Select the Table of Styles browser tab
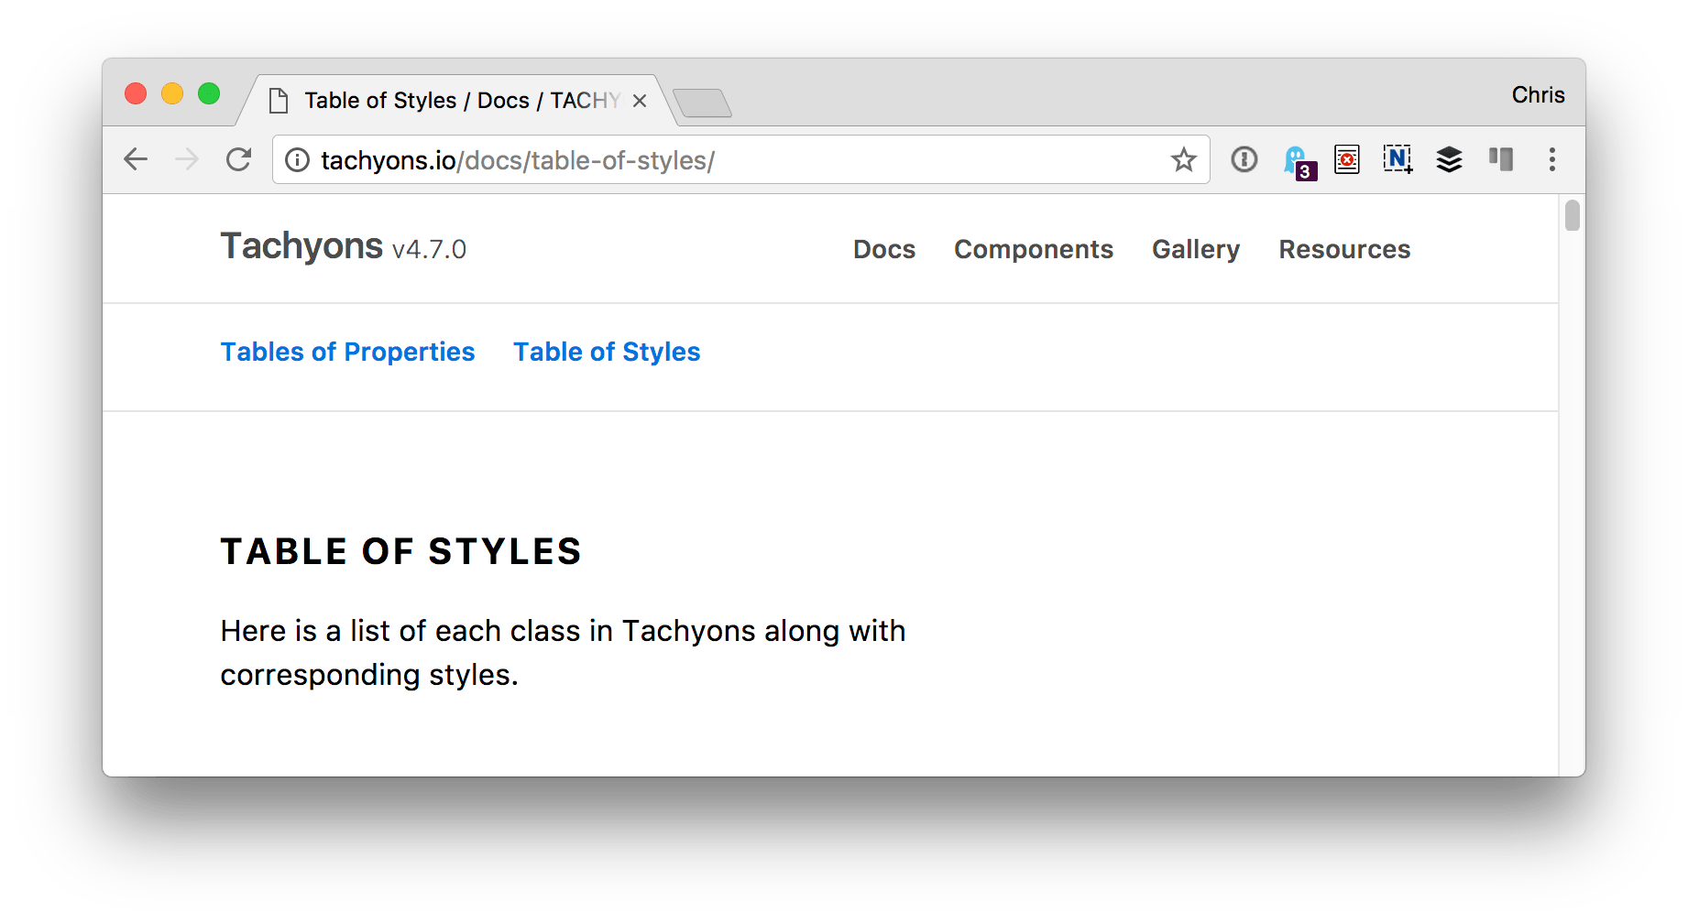This screenshot has width=1688, height=923. pyautogui.click(x=458, y=101)
